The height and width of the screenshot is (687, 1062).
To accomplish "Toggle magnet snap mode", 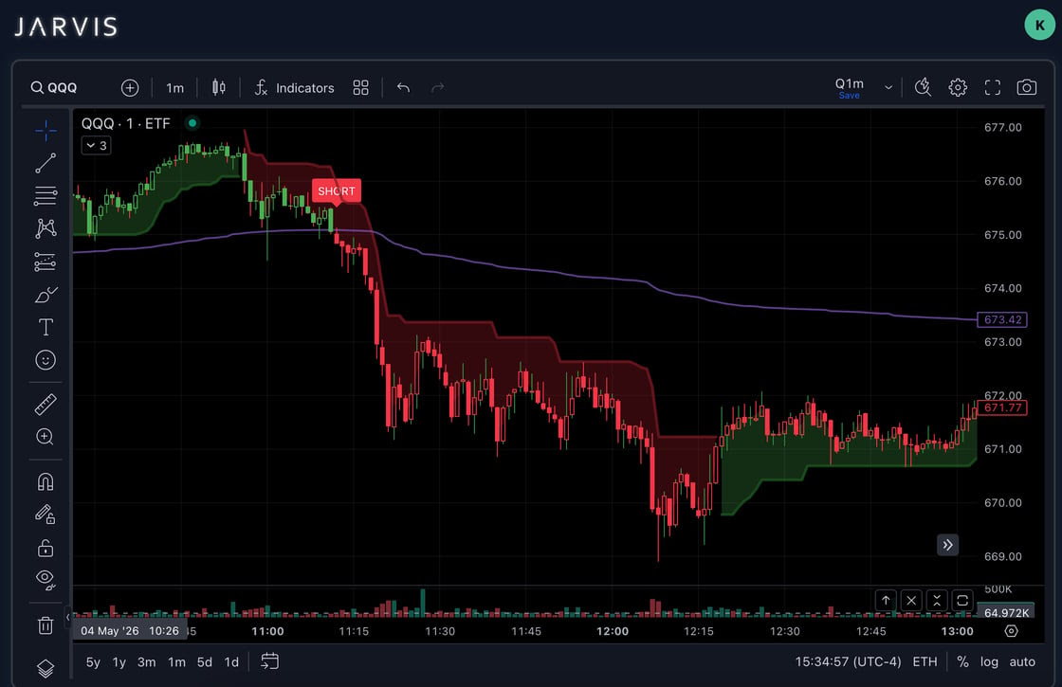I will 46,481.
